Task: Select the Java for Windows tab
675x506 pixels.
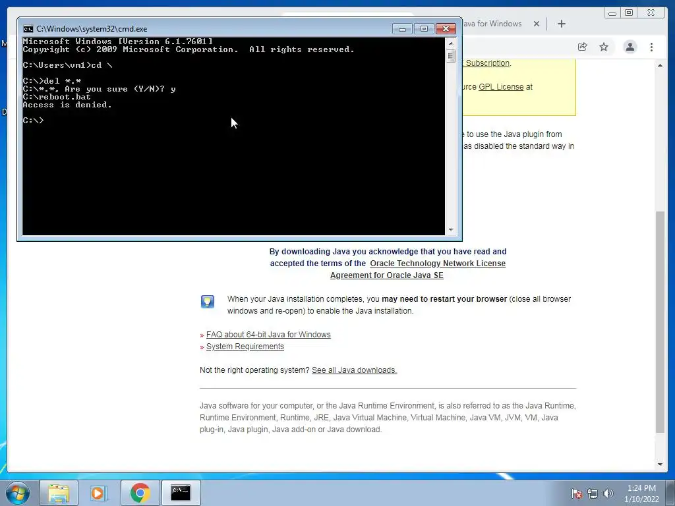Action: click(493, 24)
